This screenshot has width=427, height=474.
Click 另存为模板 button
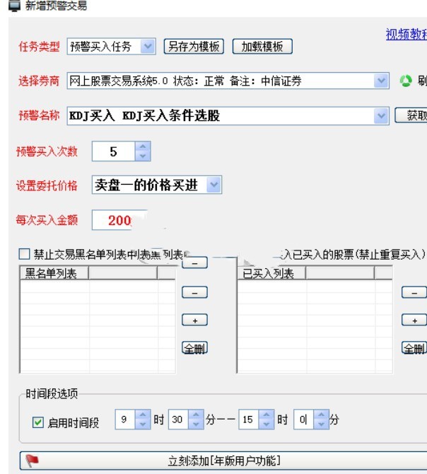(194, 47)
